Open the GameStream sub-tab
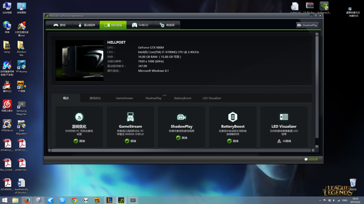 [x=124, y=98]
